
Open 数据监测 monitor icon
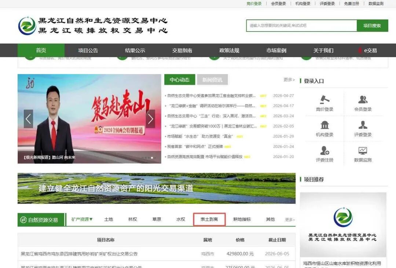363,151
